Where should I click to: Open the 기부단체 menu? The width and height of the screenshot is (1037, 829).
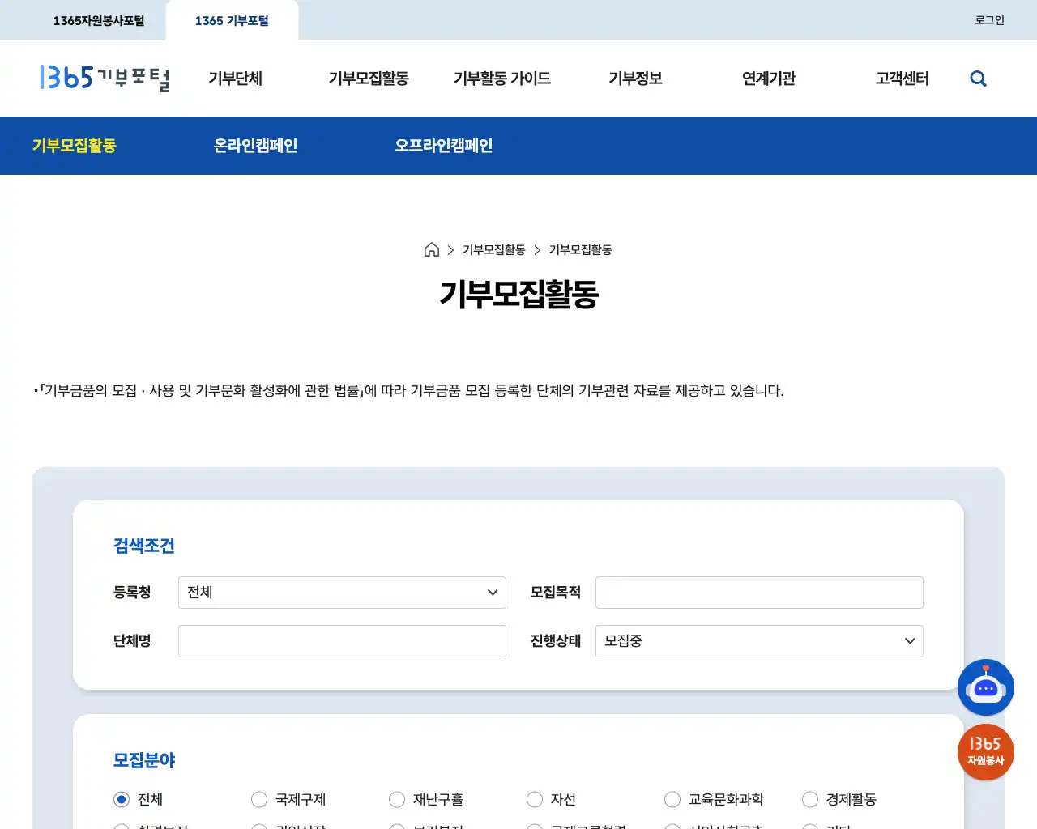click(x=236, y=79)
